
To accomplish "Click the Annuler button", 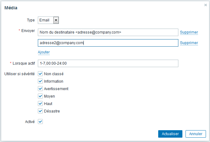I will pos(196,134).
